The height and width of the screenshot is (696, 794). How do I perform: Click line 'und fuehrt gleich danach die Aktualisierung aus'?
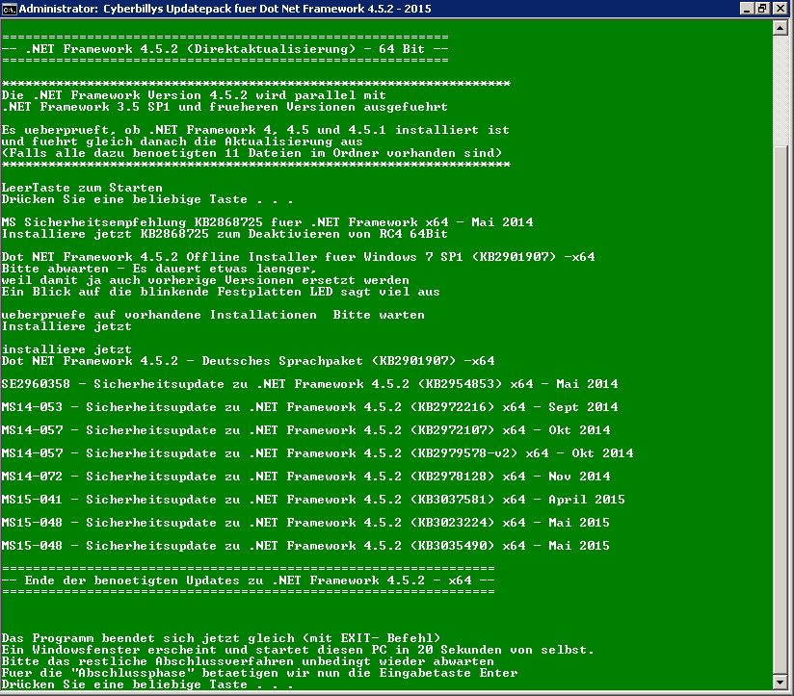coord(182,142)
